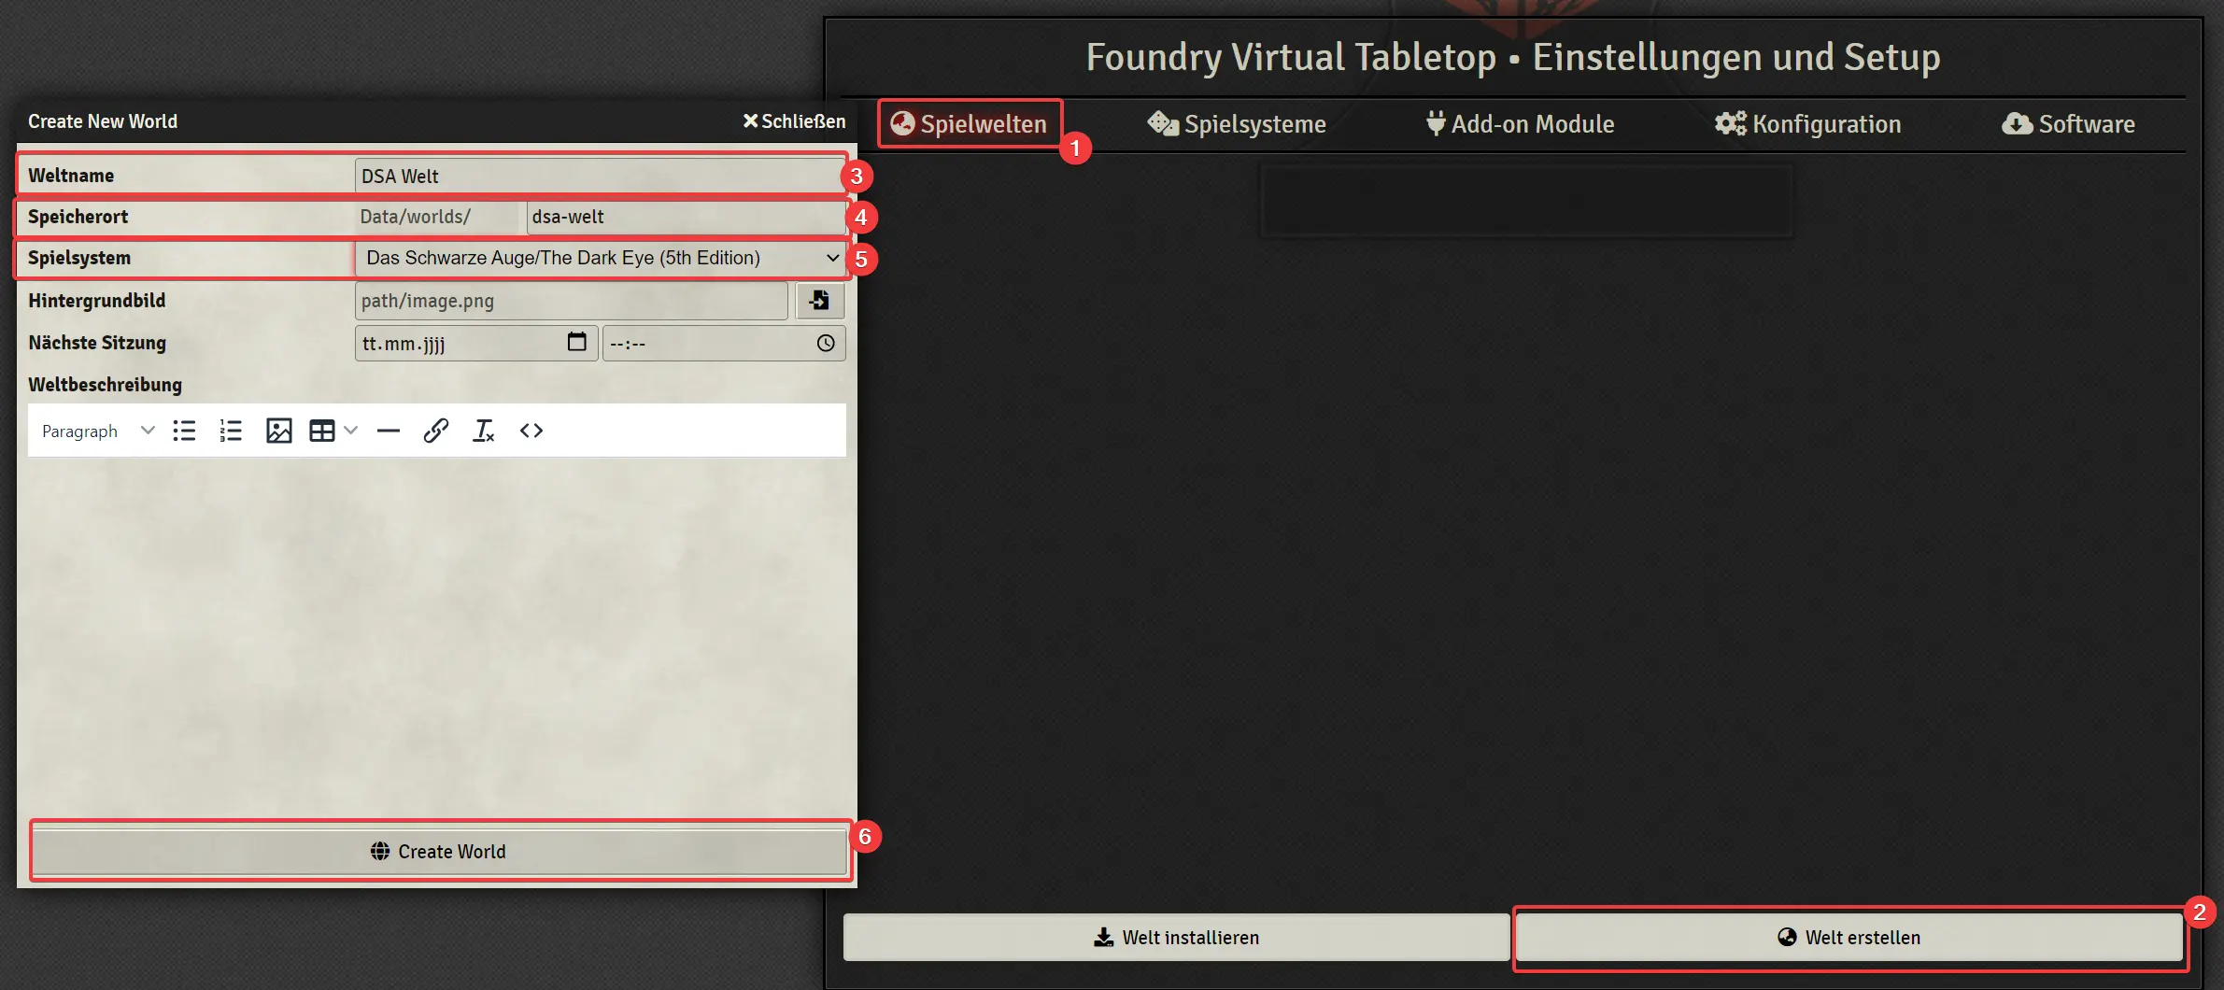Click the Hintergrundbild path field

click(572, 301)
